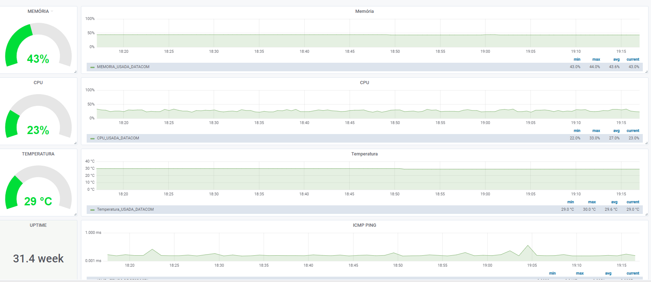The width and height of the screenshot is (651, 282).
Task: Open the ICMP PING panel title menu
Action: click(364, 225)
